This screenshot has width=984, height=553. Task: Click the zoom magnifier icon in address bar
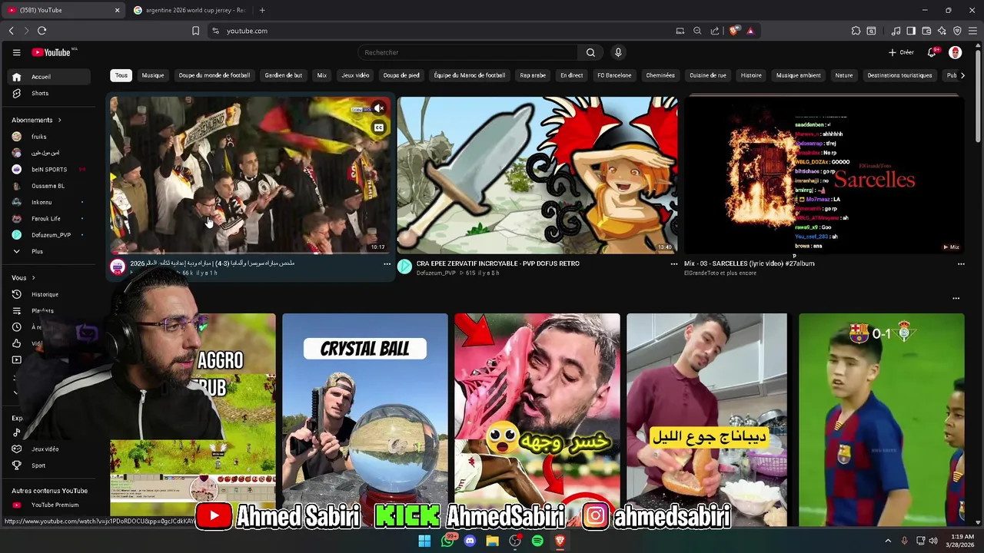click(697, 31)
